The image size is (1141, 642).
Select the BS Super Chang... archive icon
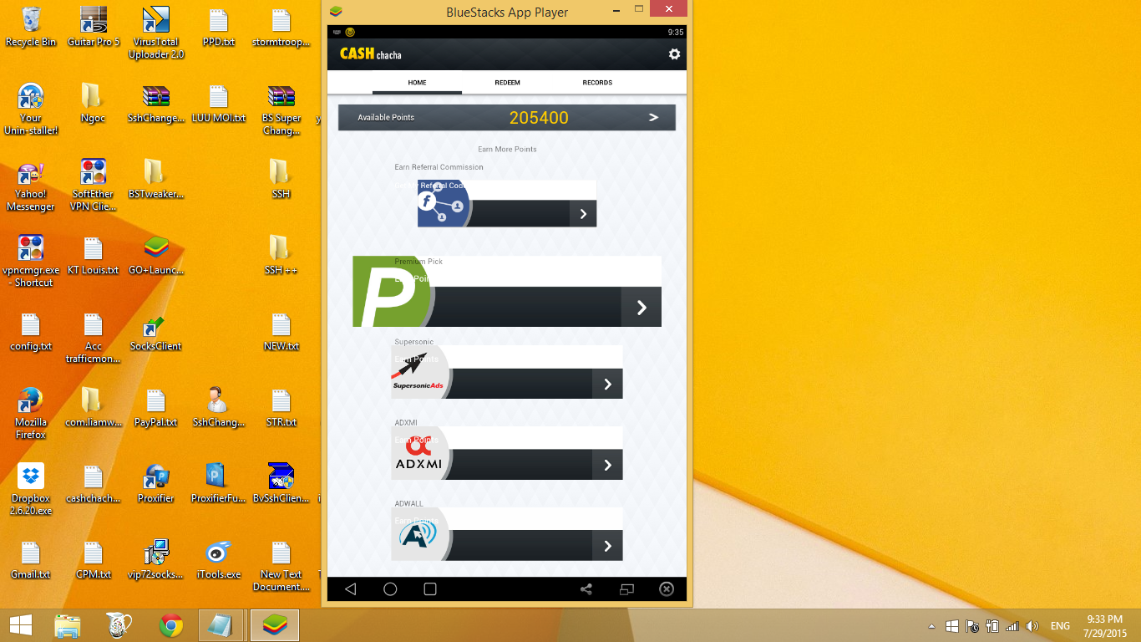click(281, 109)
